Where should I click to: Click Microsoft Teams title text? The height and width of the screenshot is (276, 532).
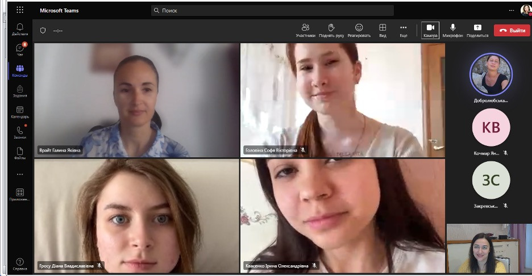point(59,11)
